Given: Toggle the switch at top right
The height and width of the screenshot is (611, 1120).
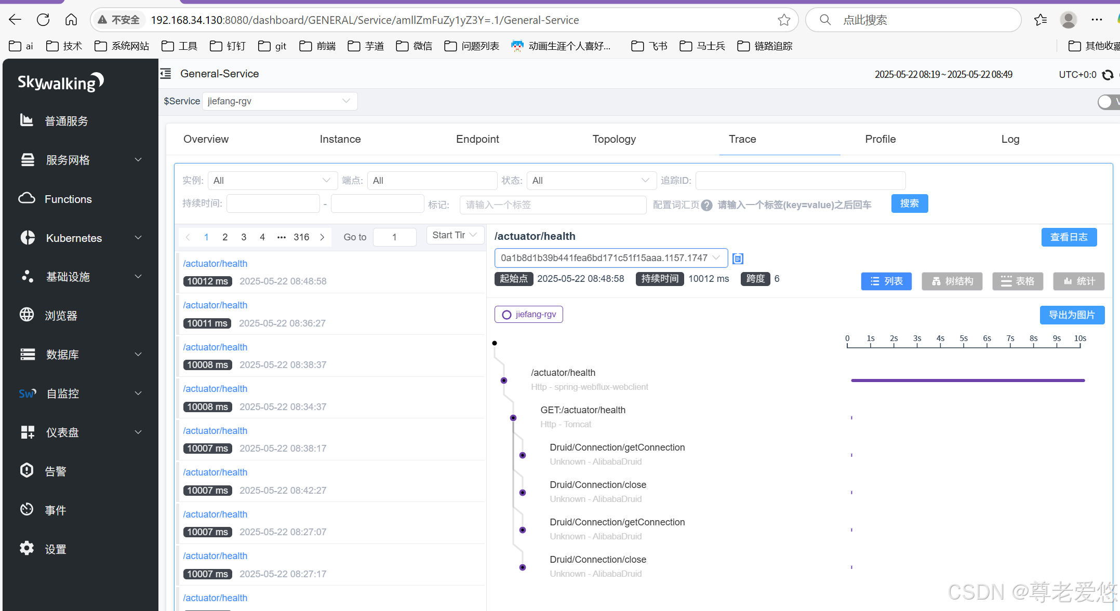Looking at the screenshot, I should [x=1108, y=102].
